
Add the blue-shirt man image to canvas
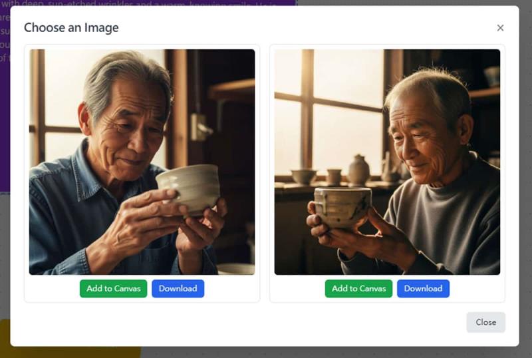tap(113, 288)
